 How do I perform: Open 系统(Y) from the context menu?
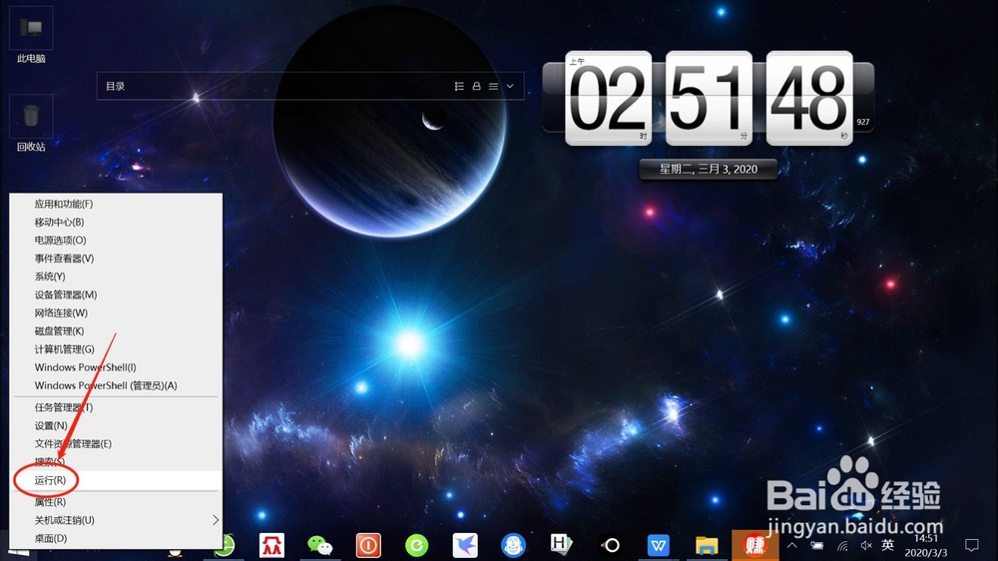coord(116,277)
